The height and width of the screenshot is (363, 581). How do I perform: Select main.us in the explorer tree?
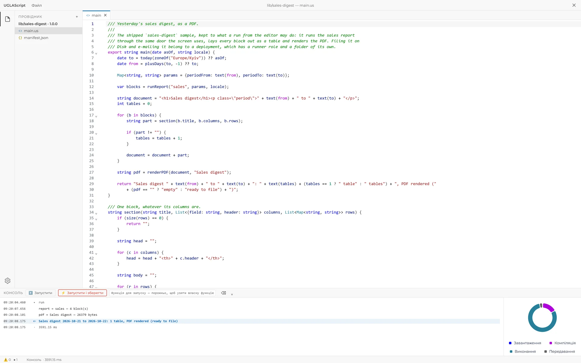[x=49, y=31]
